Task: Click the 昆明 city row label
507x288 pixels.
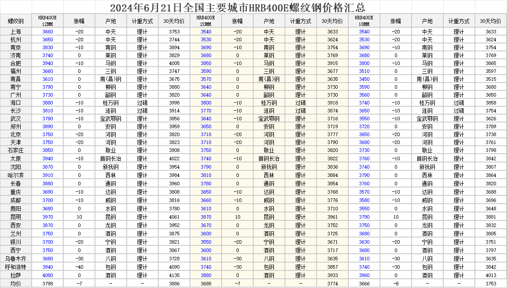Action: coord(16,217)
